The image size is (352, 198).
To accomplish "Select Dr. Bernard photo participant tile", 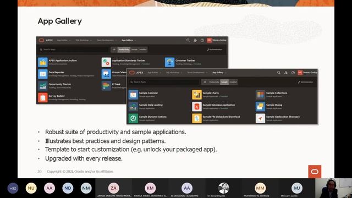I will click(223, 188).
